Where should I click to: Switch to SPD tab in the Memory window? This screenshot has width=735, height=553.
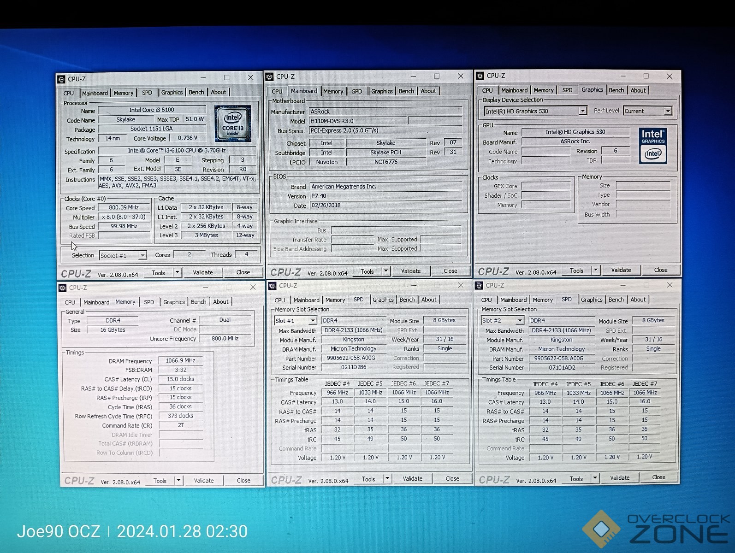coord(149,302)
